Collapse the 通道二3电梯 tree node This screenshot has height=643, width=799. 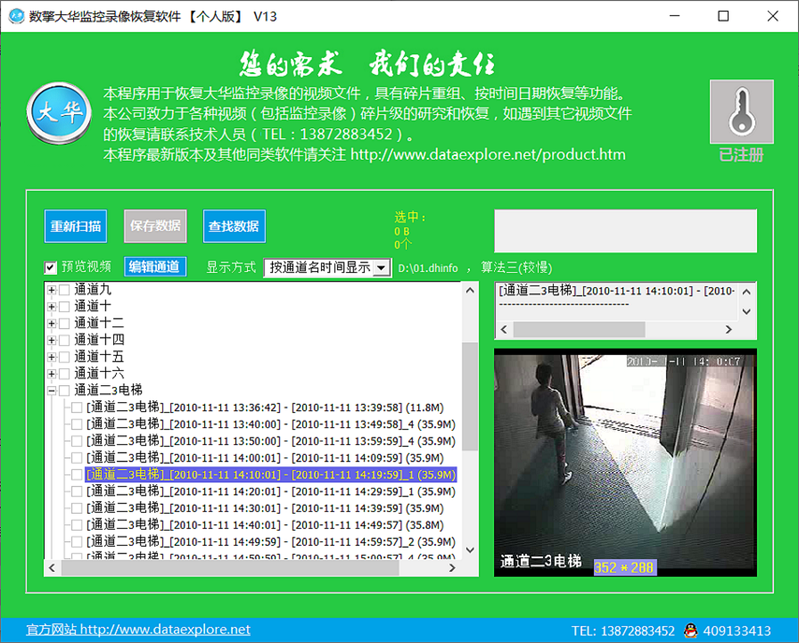(x=52, y=391)
